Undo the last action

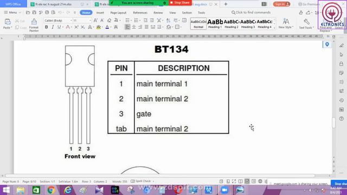point(60,12)
